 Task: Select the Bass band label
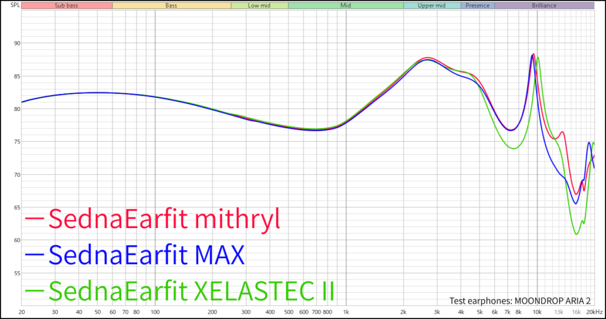(171, 5)
